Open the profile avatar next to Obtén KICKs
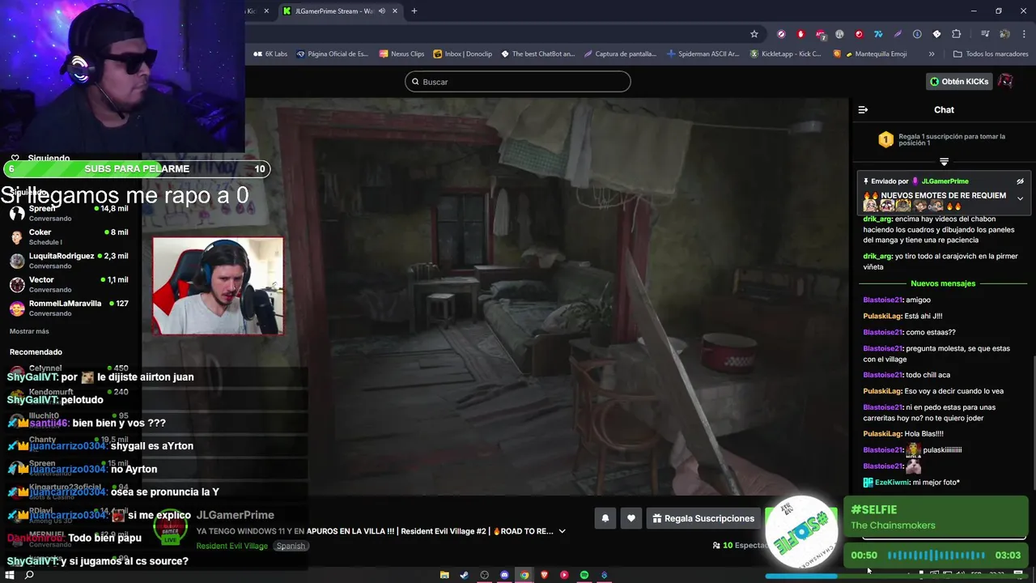Viewport: 1036px width, 583px height. click(x=1005, y=82)
